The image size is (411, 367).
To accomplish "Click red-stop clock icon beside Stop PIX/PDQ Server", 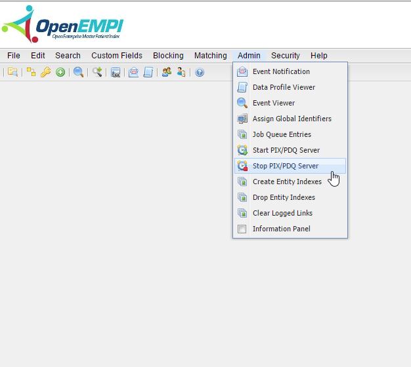I will click(x=242, y=166).
